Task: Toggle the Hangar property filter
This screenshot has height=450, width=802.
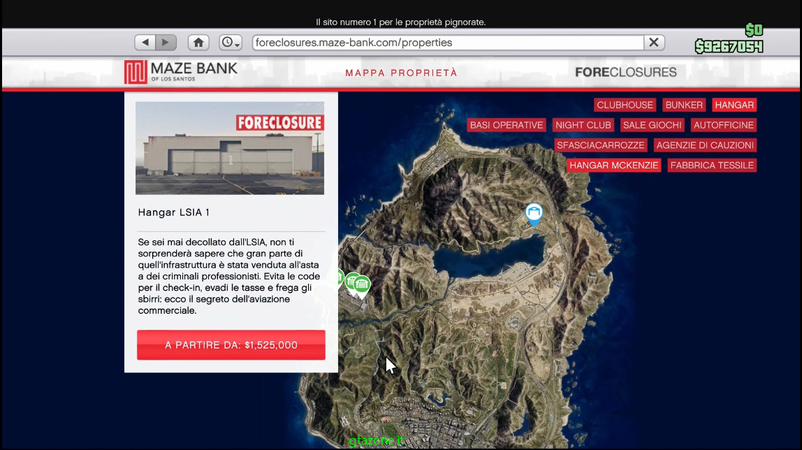Action: (734, 105)
